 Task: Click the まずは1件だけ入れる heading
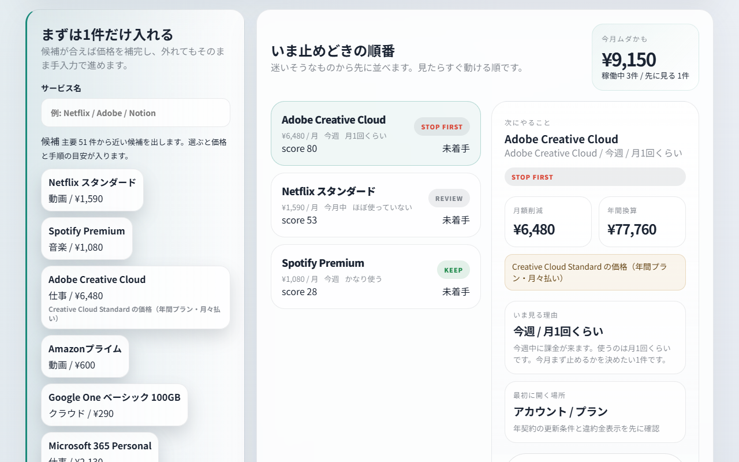107,35
